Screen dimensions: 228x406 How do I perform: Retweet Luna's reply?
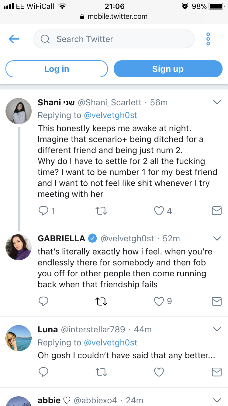coord(101,372)
